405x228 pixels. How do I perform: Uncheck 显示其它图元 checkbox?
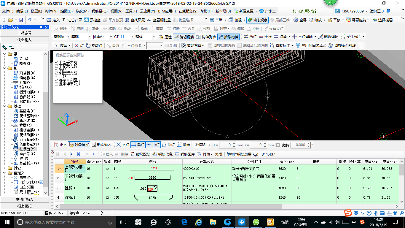pyautogui.click(x=57, y=80)
